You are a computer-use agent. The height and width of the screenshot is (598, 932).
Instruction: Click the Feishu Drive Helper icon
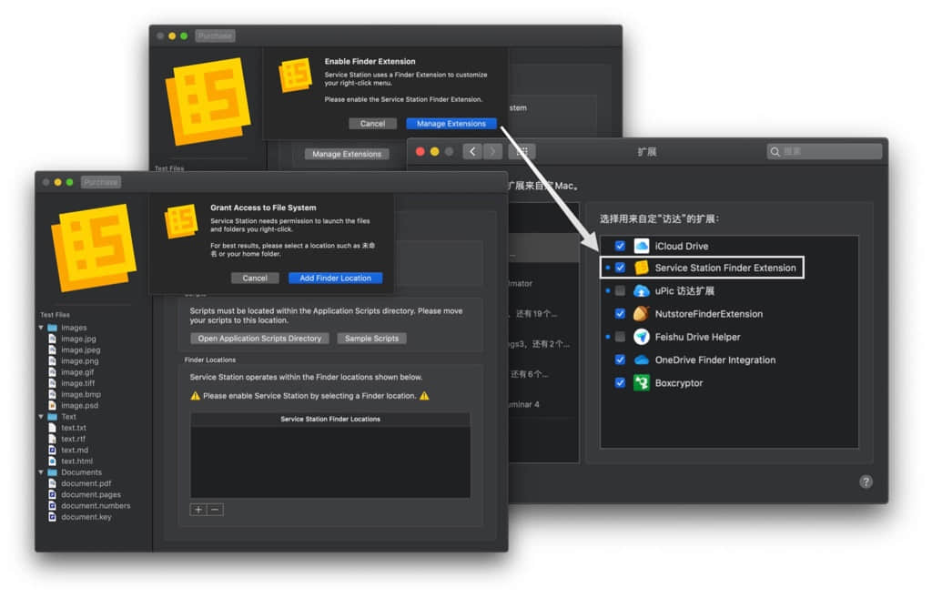pyautogui.click(x=642, y=337)
